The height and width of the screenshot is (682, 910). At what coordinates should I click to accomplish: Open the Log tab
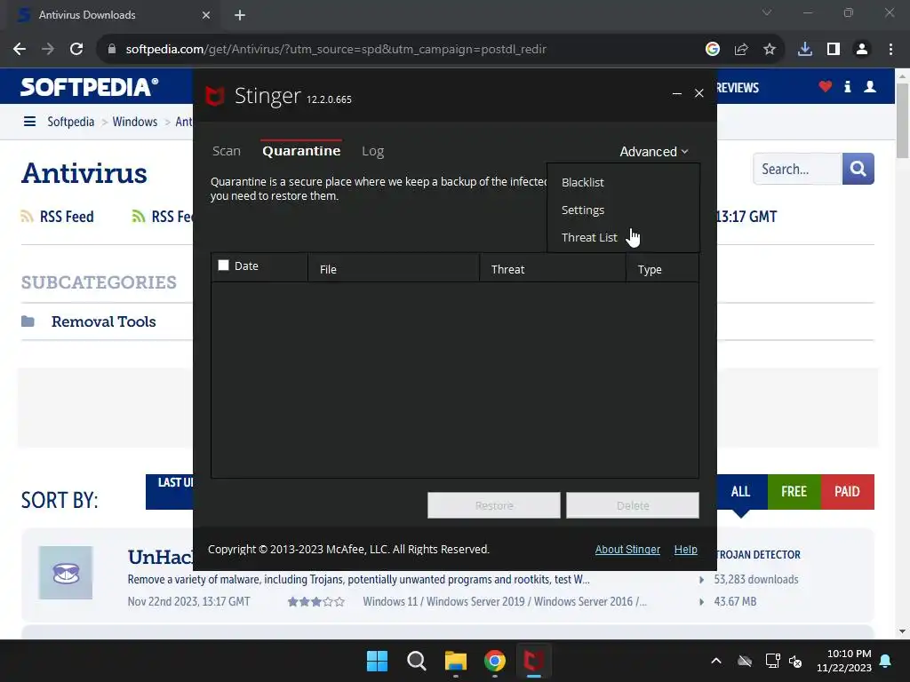(x=372, y=151)
